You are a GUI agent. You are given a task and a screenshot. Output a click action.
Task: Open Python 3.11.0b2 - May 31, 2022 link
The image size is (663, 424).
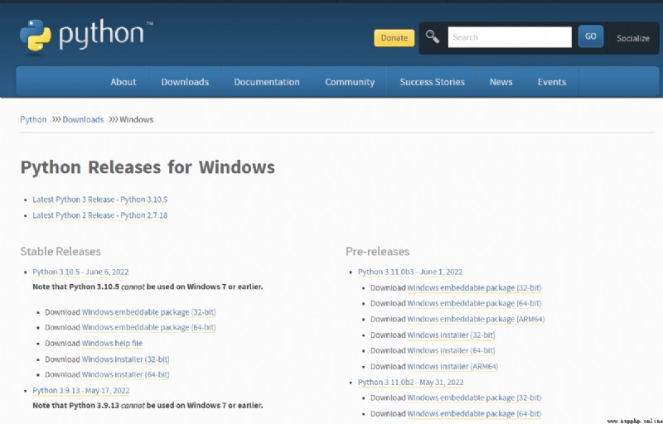[x=410, y=383]
